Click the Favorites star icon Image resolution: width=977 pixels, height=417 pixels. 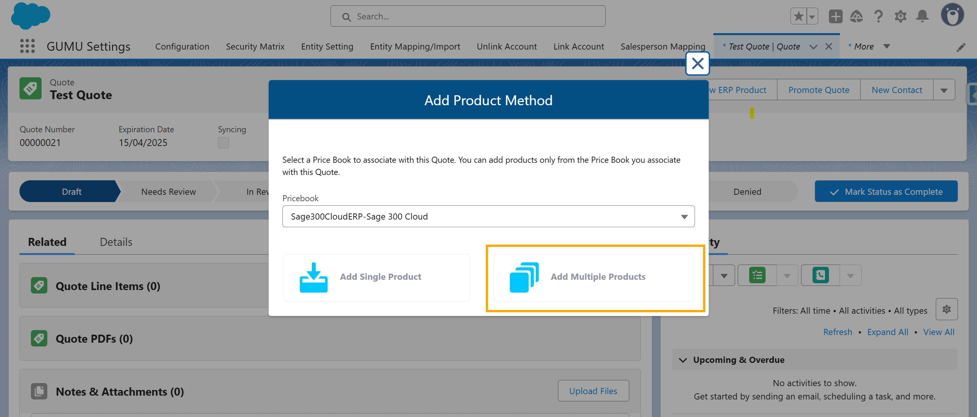[x=798, y=16]
